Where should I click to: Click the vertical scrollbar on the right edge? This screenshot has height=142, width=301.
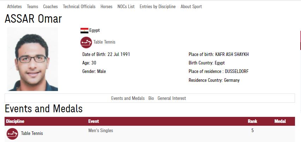[300, 70]
